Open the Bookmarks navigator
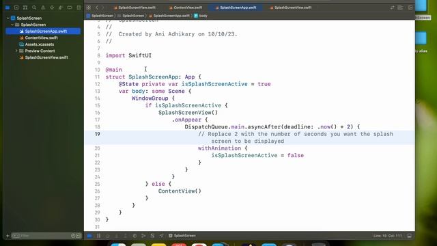 [25, 8]
